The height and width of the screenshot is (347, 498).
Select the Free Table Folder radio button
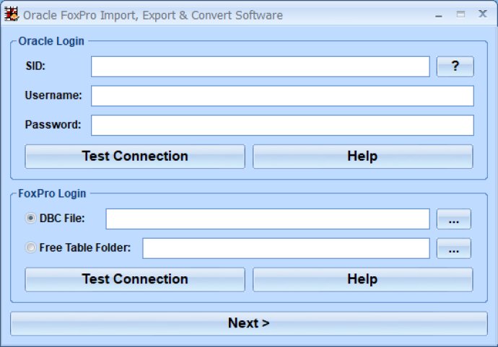click(x=30, y=247)
